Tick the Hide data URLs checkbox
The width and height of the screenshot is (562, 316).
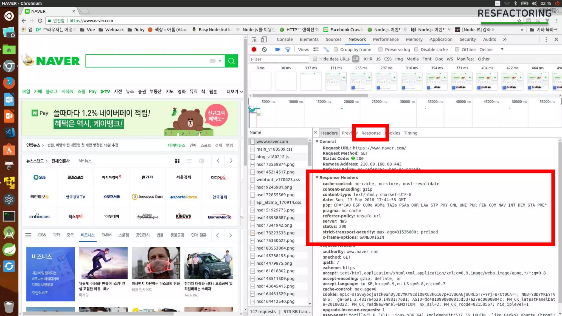point(315,59)
